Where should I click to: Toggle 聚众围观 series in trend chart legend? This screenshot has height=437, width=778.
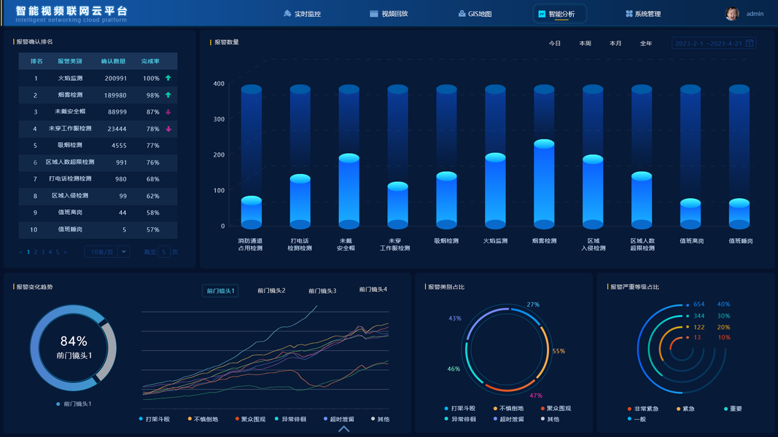click(250, 420)
